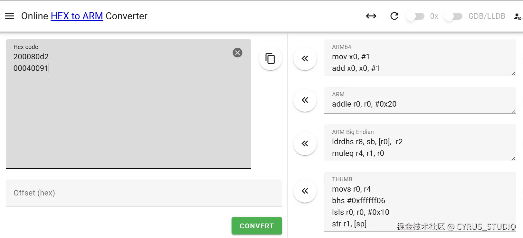Click the refresh icon in header

(x=394, y=16)
